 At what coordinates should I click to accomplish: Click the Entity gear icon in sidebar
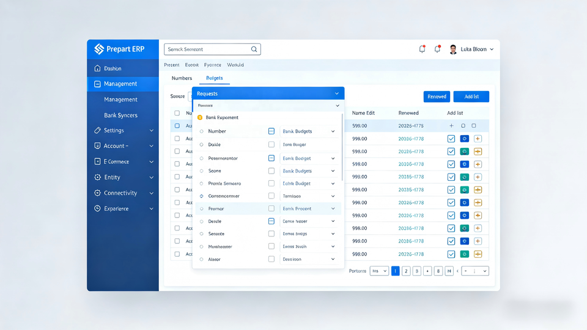(x=97, y=177)
